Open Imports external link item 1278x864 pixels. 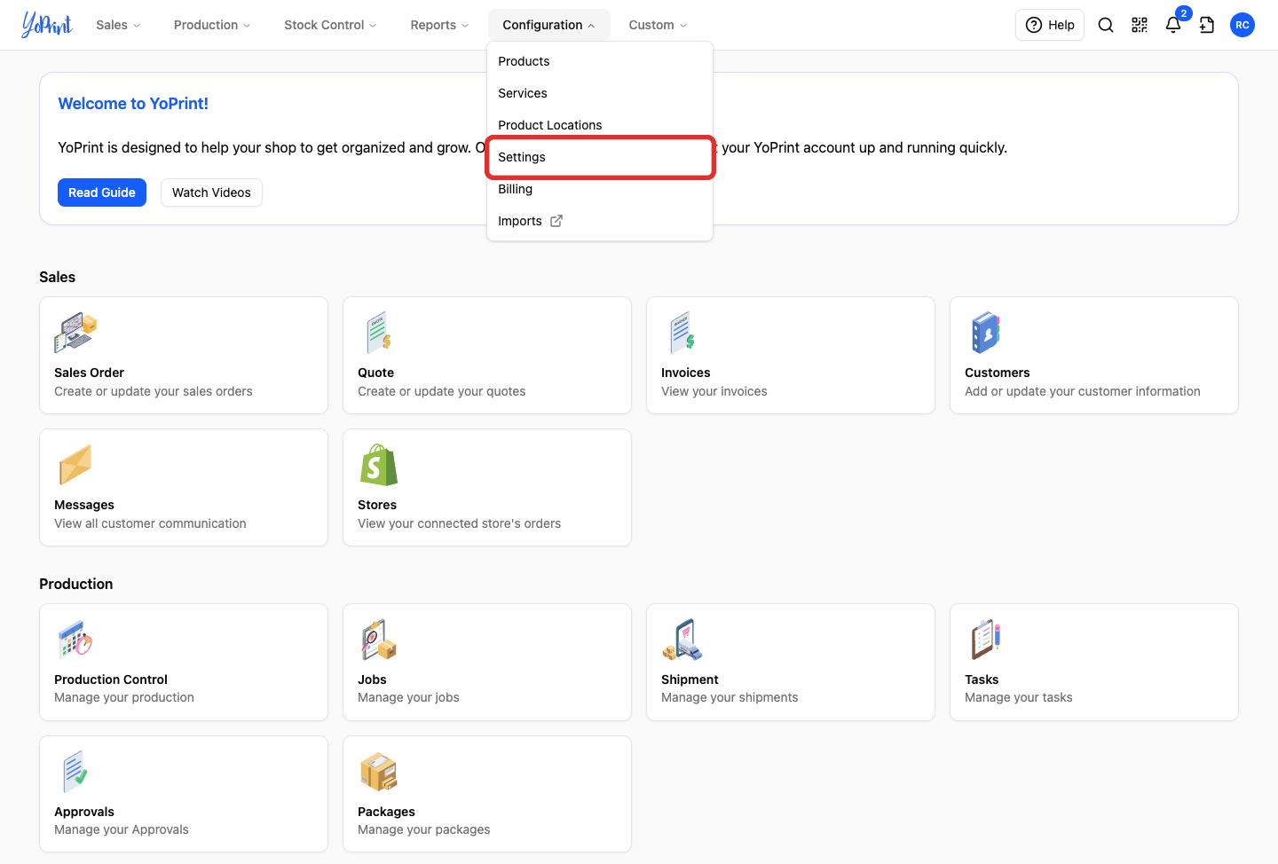[600, 221]
